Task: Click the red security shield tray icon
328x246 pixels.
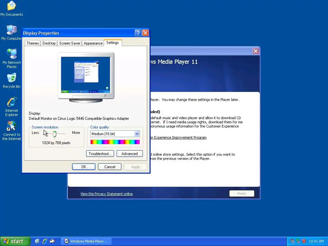Action: click(304, 241)
